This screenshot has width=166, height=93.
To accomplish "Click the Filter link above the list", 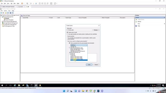I will tap(22, 16).
